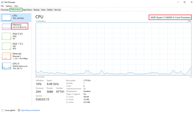Switch to the Details tab
194x114 pixels.
pos(50,10)
